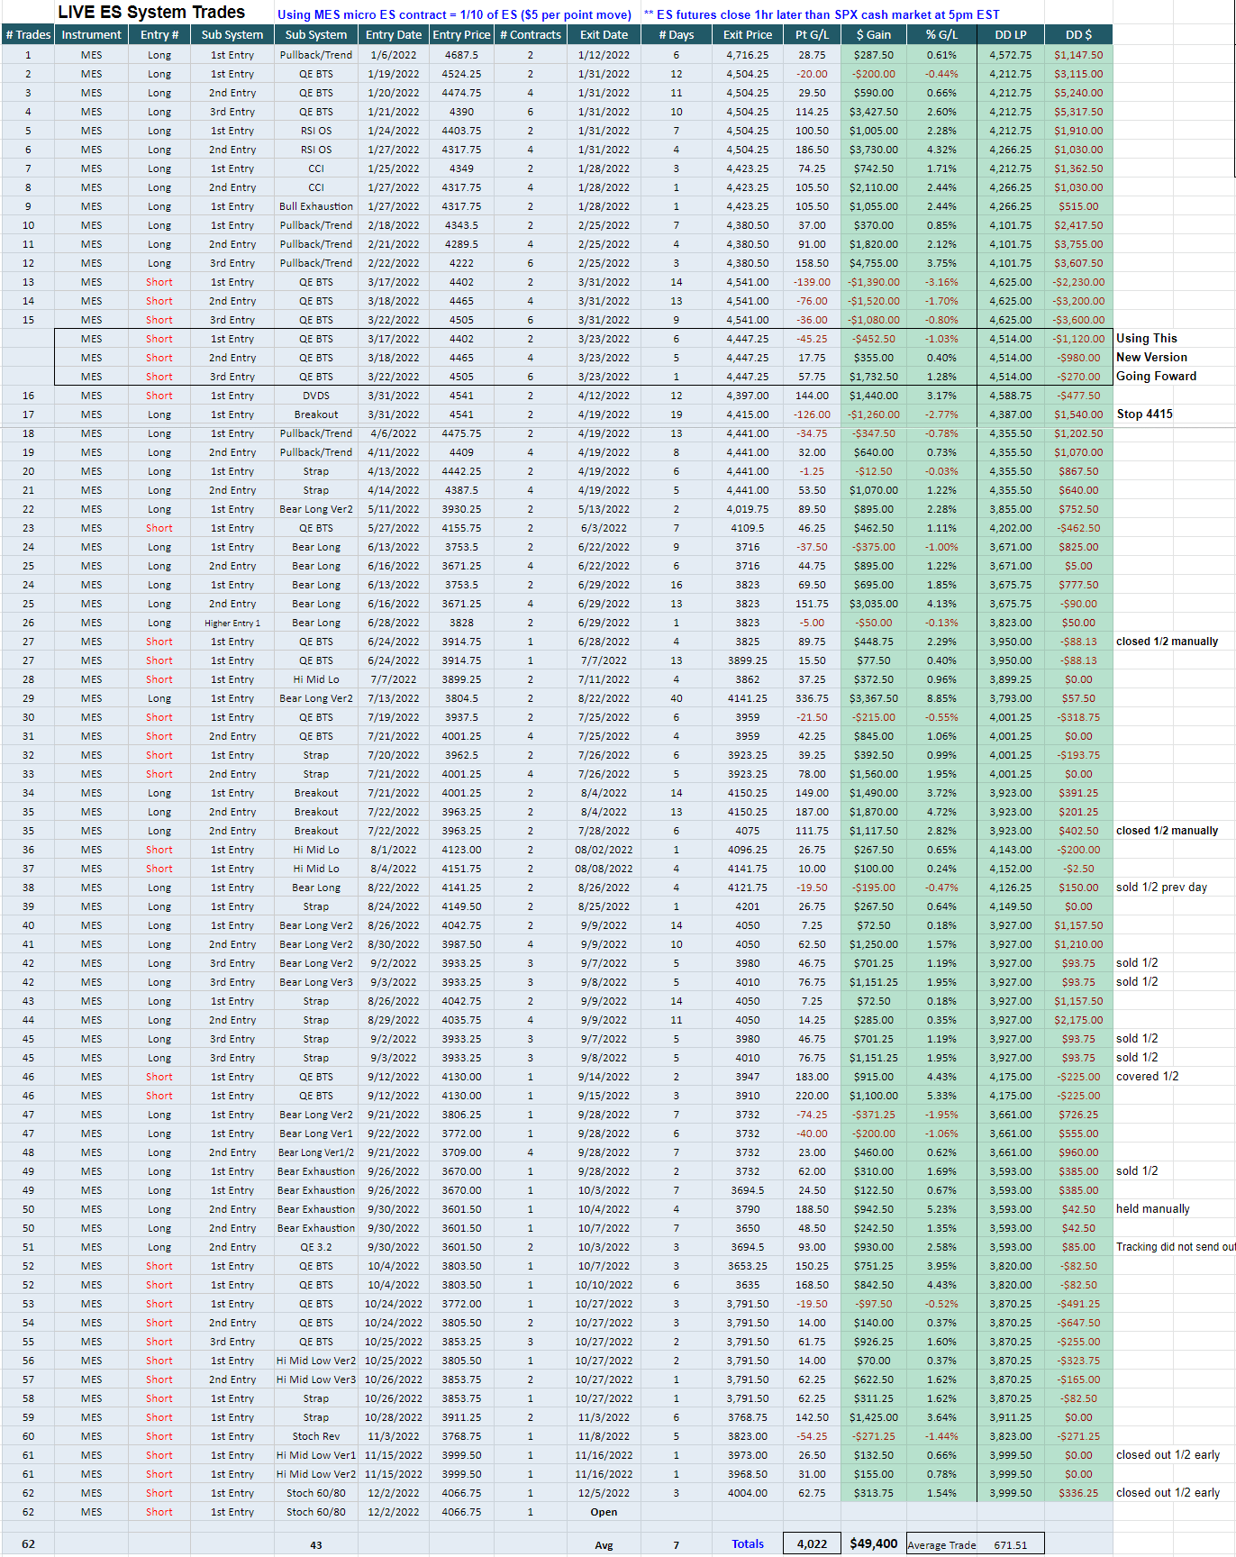The height and width of the screenshot is (1557, 1236).
Task: Click the 'RSI OS' cell dated 1/24/2022
Action: pos(316,131)
